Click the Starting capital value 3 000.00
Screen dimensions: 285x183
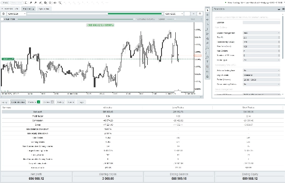pyautogui.click(x=108, y=179)
